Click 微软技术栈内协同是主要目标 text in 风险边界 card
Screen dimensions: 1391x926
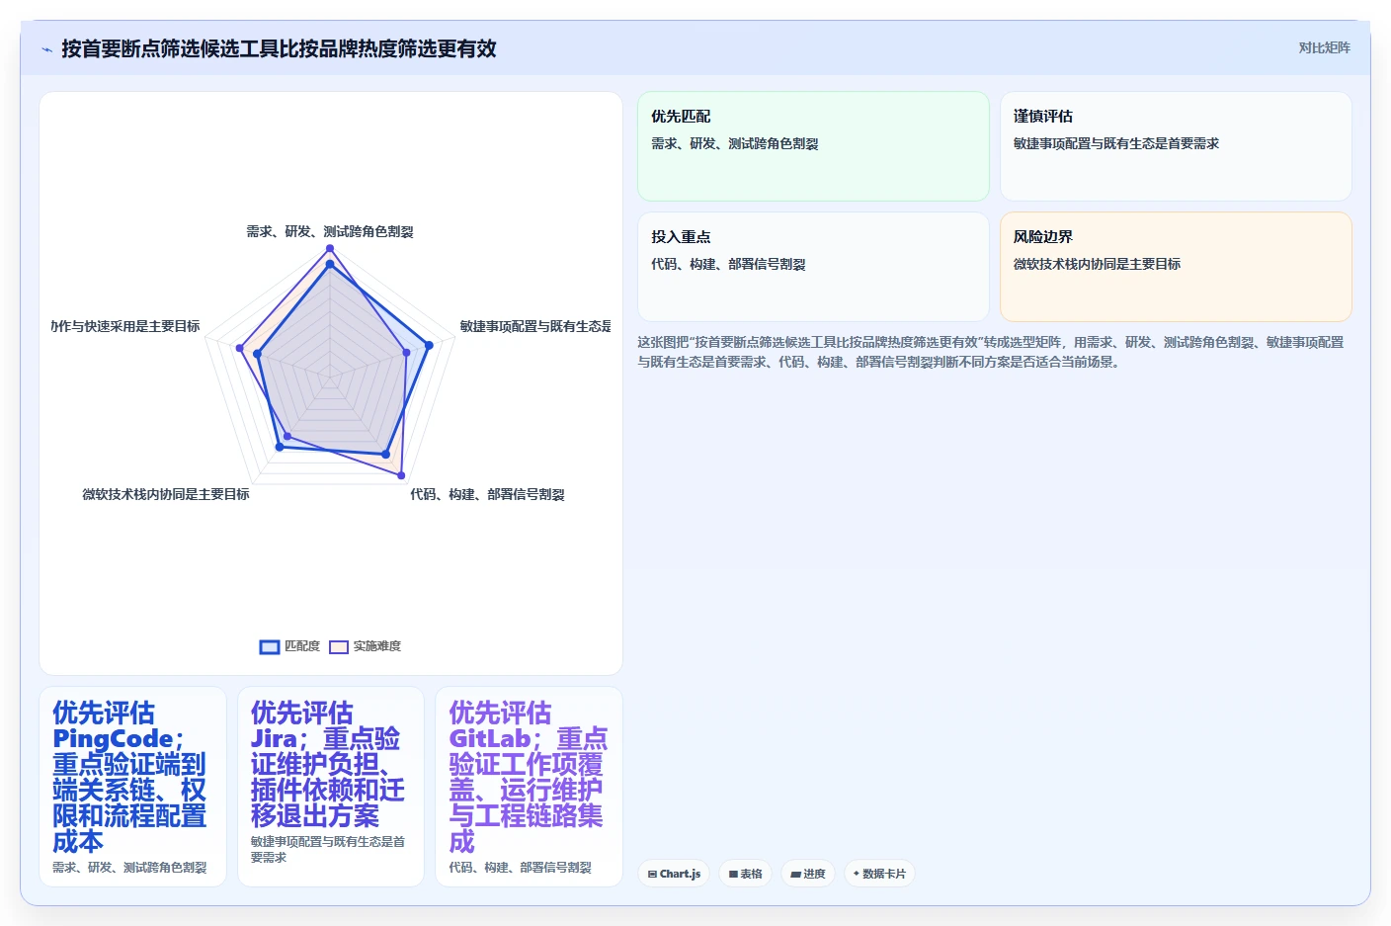coord(1097,264)
